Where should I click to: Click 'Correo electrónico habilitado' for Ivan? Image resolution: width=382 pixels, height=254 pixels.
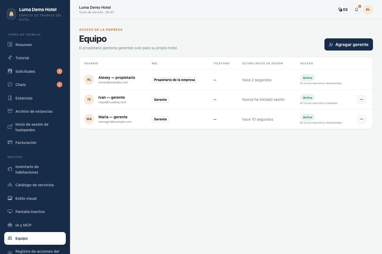(321, 103)
